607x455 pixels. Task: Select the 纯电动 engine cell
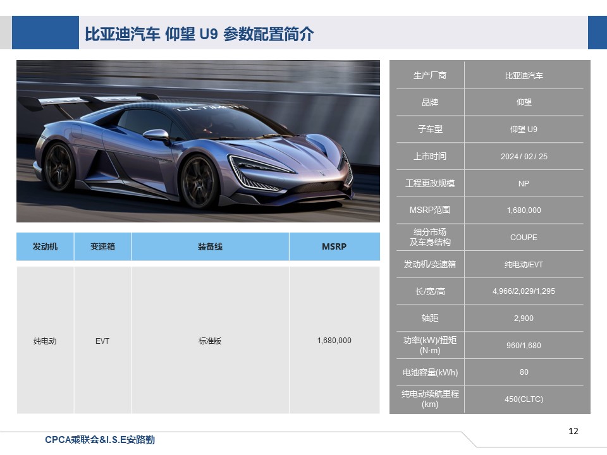tap(45, 341)
